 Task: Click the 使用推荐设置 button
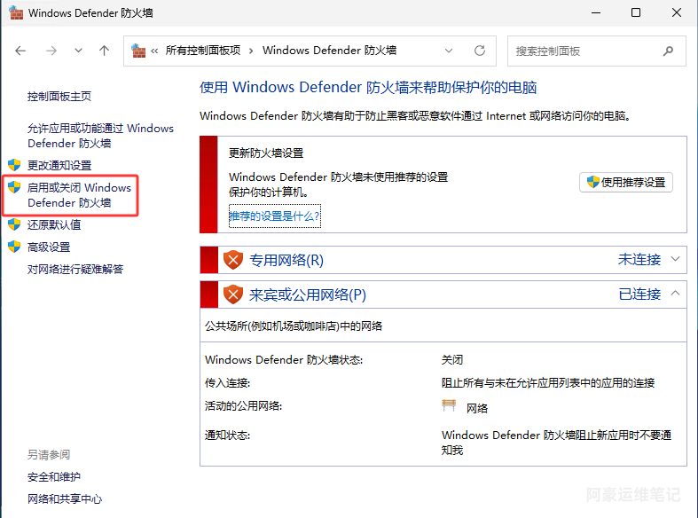coord(625,182)
